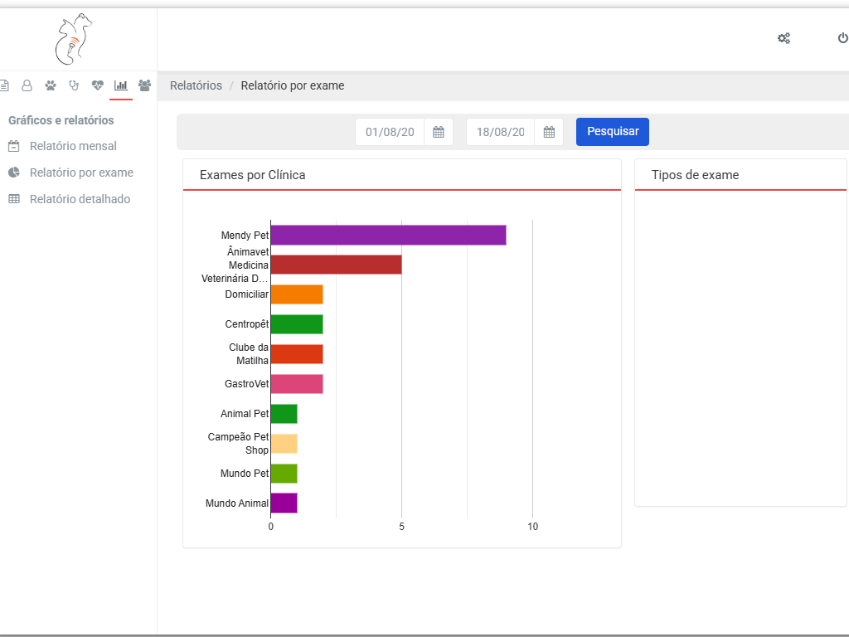The height and width of the screenshot is (637, 849).
Task: Click the power logout icon
Action: [x=842, y=38]
